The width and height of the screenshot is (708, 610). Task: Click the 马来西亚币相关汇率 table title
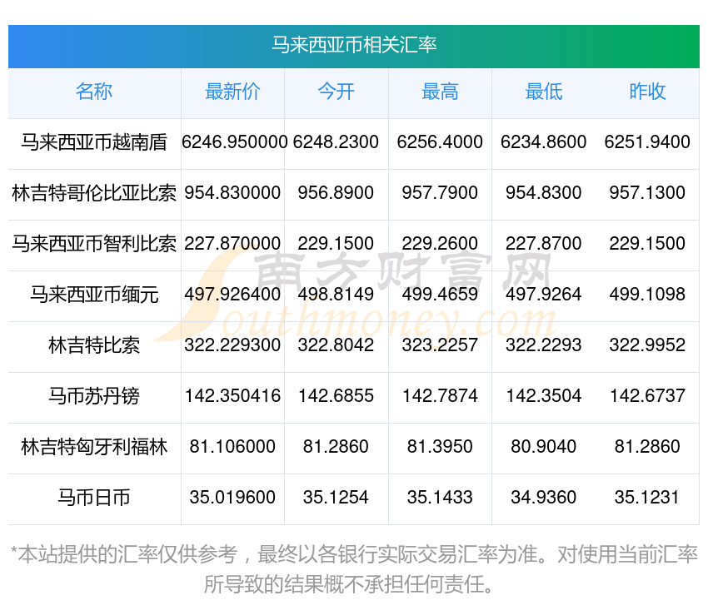click(x=354, y=45)
